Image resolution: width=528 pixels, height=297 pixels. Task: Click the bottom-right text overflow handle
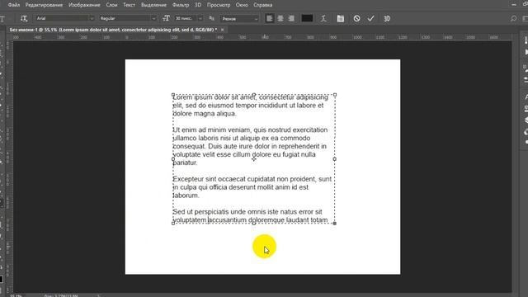point(335,223)
